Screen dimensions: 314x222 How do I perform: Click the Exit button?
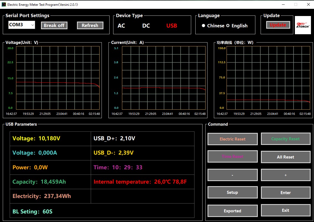click(x=286, y=210)
